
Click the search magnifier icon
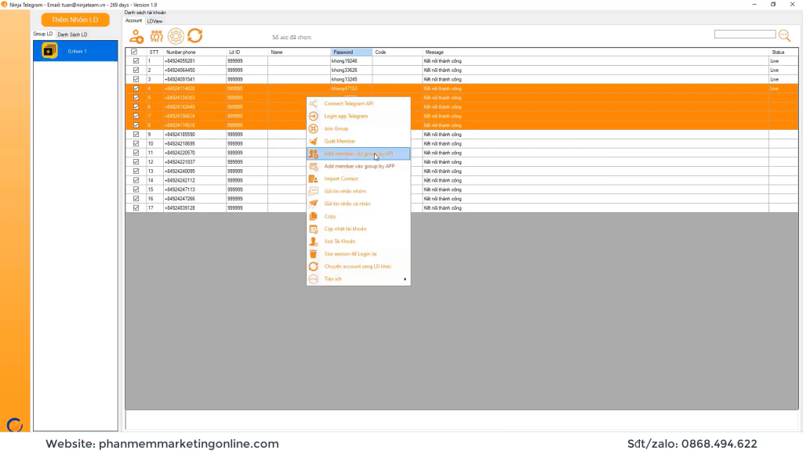click(x=784, y=35)
